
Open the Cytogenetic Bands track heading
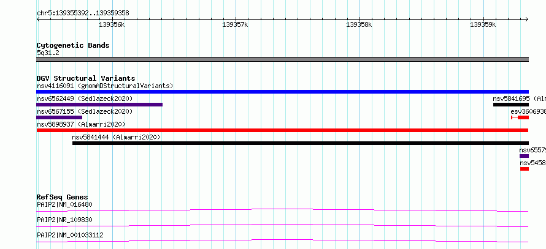(73, 45)
